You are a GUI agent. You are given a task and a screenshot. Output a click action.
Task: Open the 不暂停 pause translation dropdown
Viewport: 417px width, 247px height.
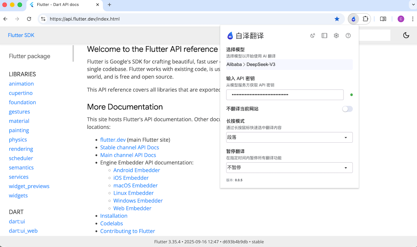(289, 167)
